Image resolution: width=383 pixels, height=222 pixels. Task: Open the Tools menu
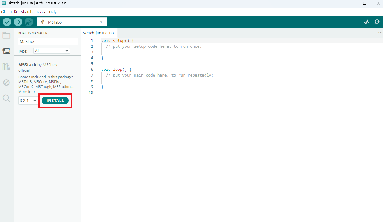[x=40, y=12]
